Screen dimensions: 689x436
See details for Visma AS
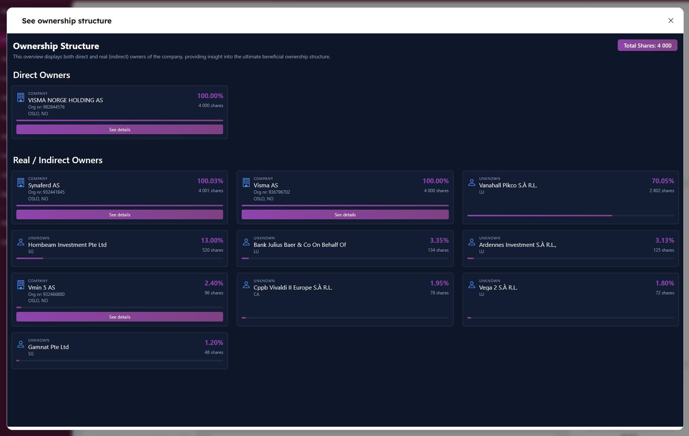[345, 214]
